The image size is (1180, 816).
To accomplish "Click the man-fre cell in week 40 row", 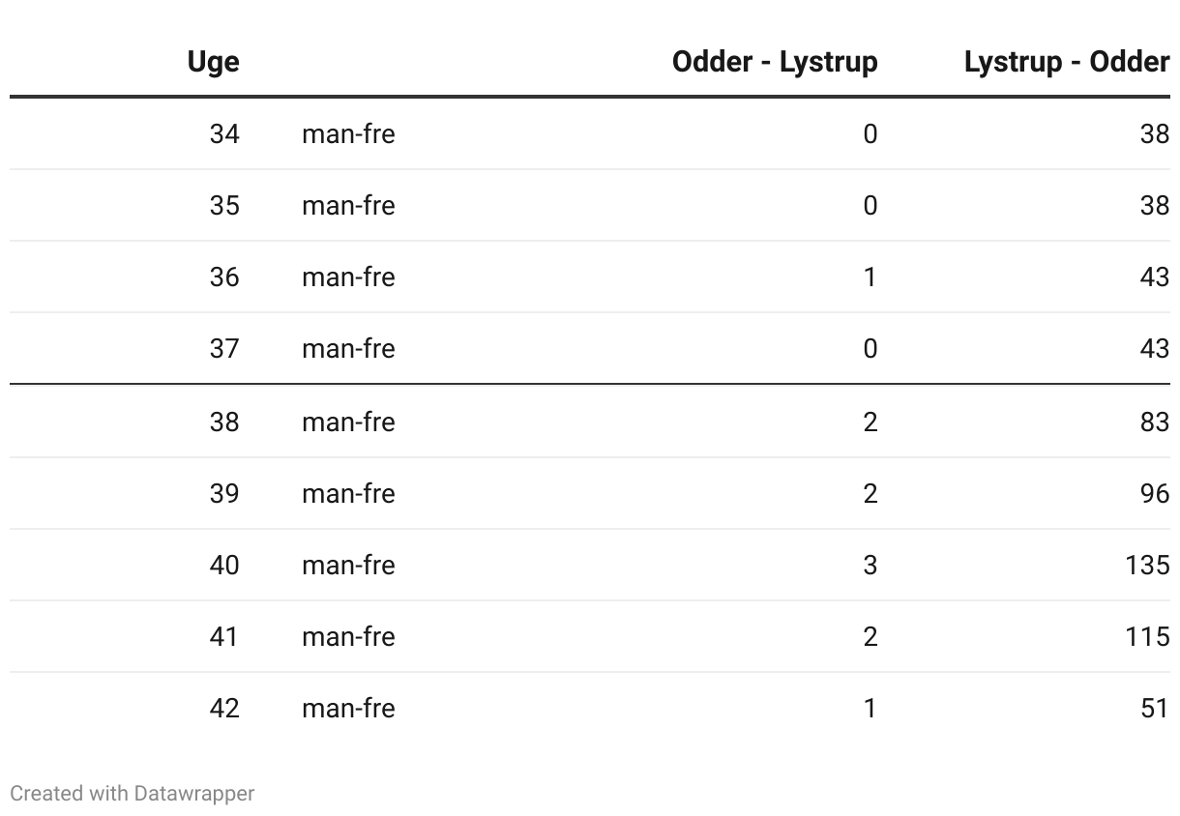I will click(x=348, y=565).
